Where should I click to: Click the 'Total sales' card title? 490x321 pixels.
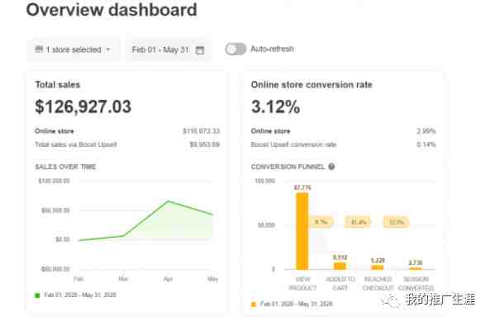pos(58,85)
